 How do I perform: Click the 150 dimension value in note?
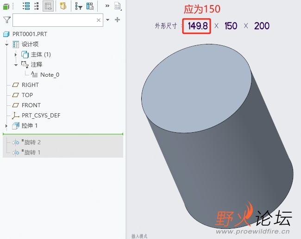tap(231, 26)
